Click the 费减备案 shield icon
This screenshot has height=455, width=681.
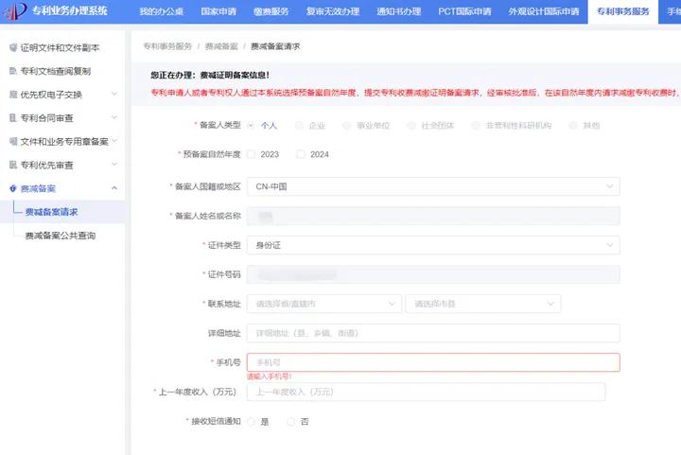(13, 188)
